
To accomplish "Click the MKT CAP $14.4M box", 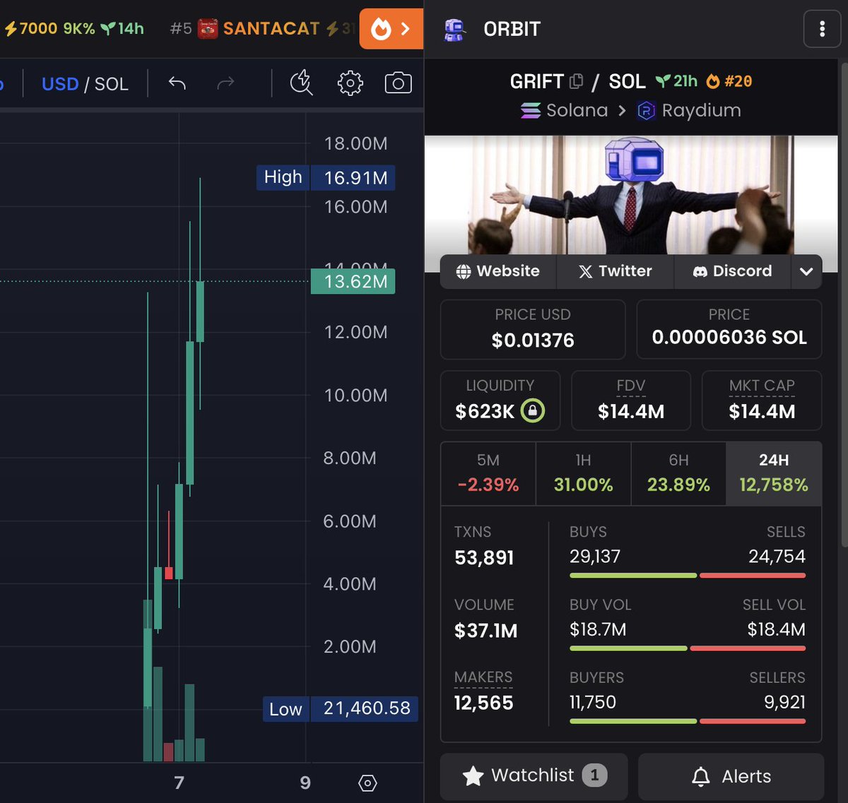I will pyautogui.click(x=762, y=400).
